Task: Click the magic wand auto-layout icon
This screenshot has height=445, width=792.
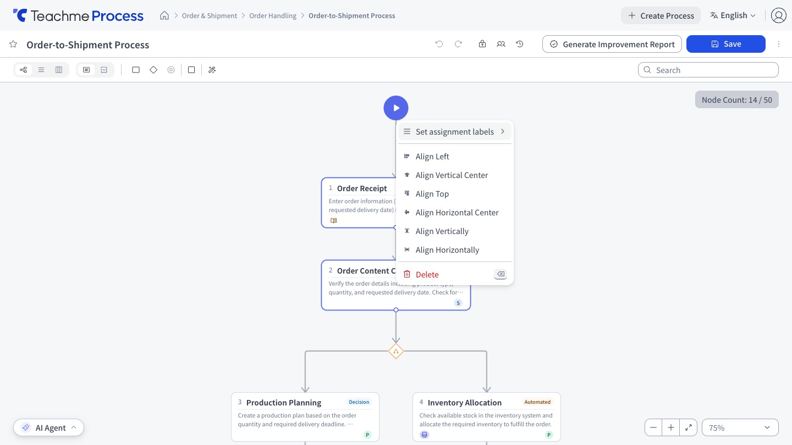Action: [x=212, y=70]
